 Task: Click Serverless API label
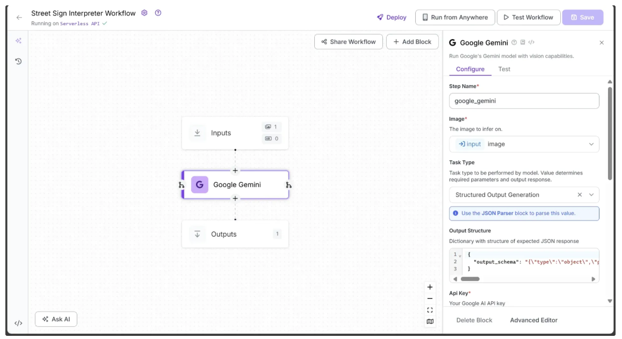coord(79,24)
